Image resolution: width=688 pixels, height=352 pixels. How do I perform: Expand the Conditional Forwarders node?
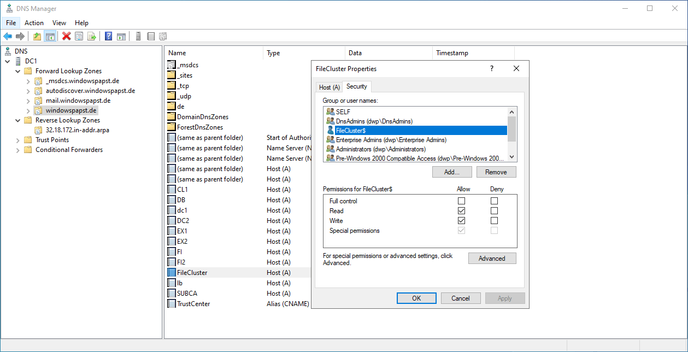pos(17,150)
